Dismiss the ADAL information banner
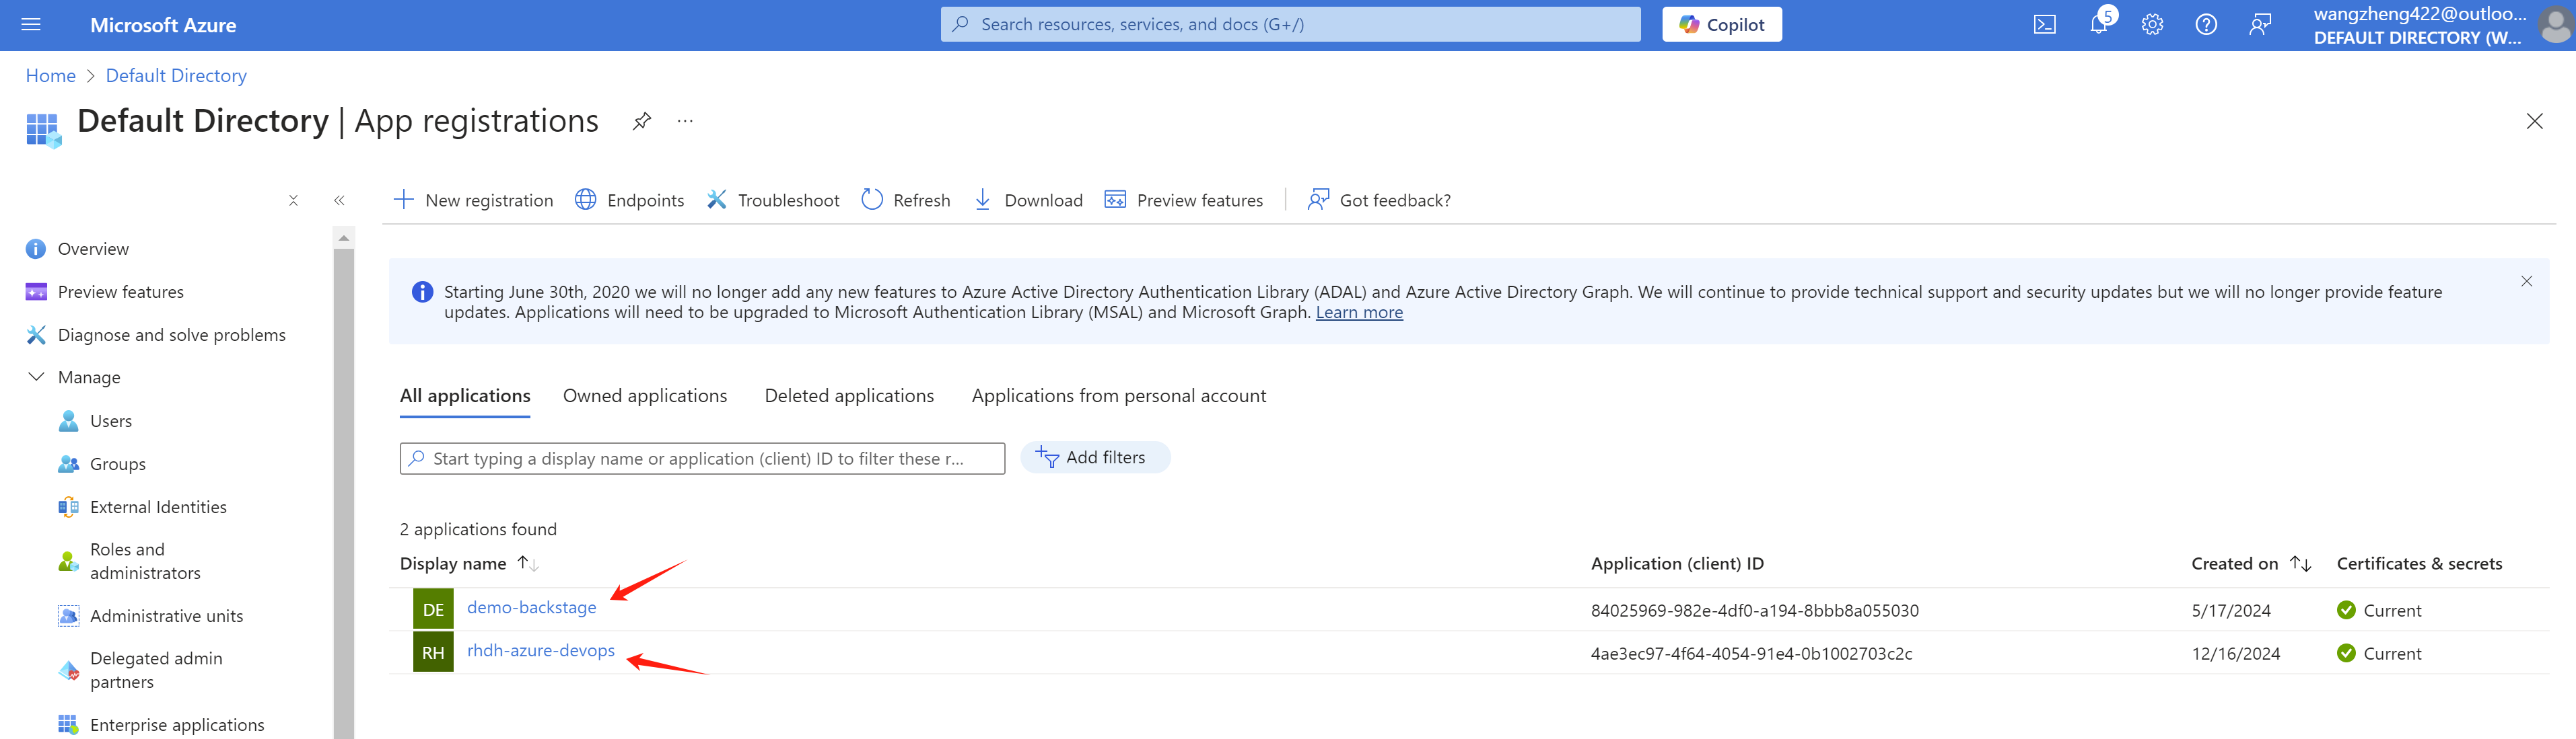Image resolution: width=2576 pixels, height=739 pixels. click(x=2526, y=282)
